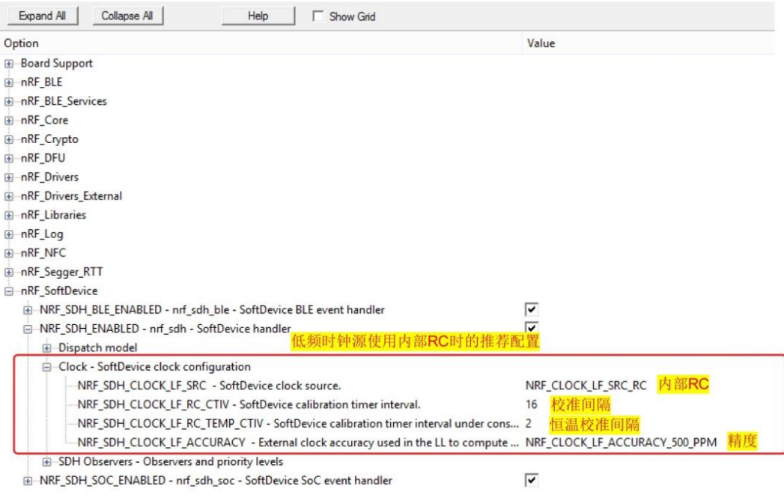
Task: Expand the Dispatch model node
Action: point(47,348)
